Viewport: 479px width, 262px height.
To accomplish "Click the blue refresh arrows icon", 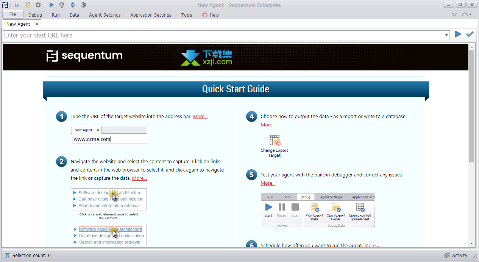I will [72, 5].
